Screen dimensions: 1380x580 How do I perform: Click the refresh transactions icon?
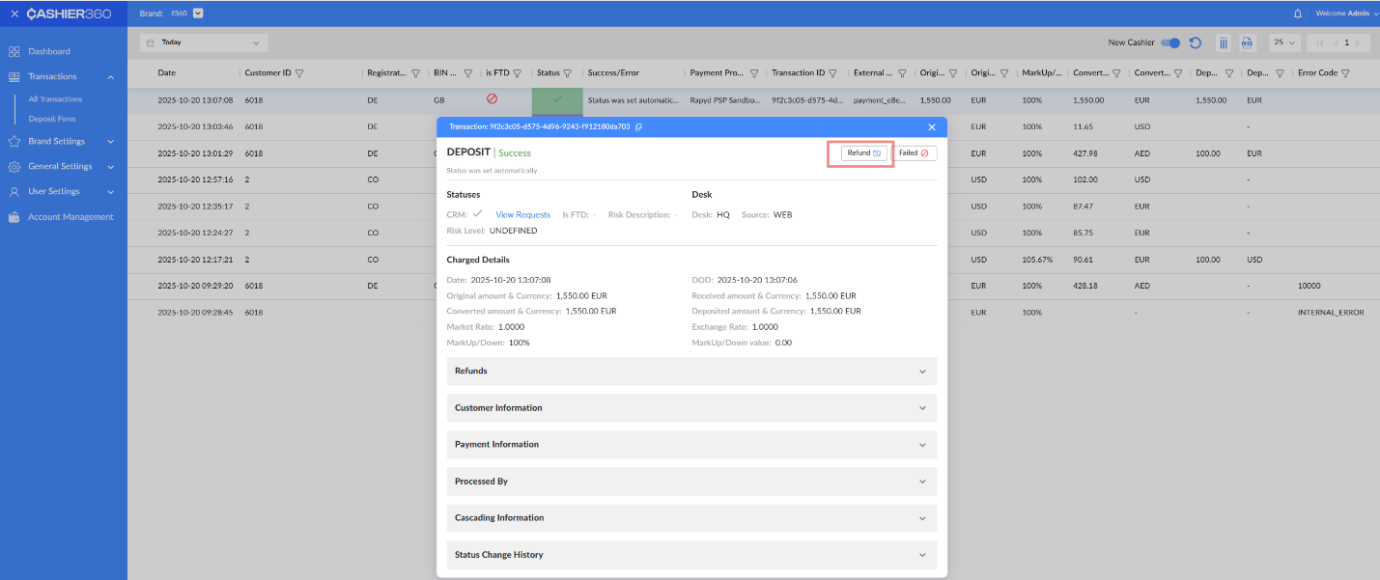pyautogui.click(x=1195, y=42)
